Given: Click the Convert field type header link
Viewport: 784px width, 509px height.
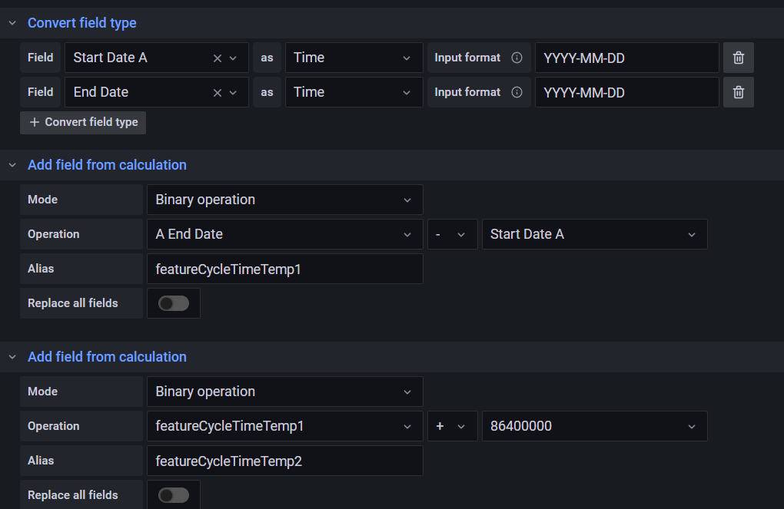Looking at the screenshot, I should 81,22.
